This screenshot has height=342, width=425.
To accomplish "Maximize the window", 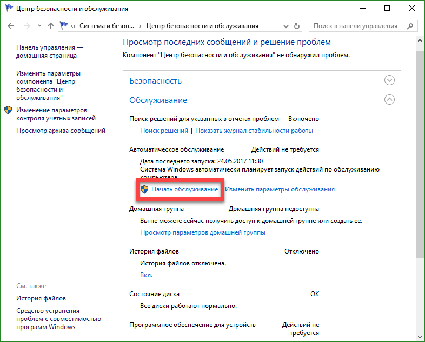I will [387, 9].
